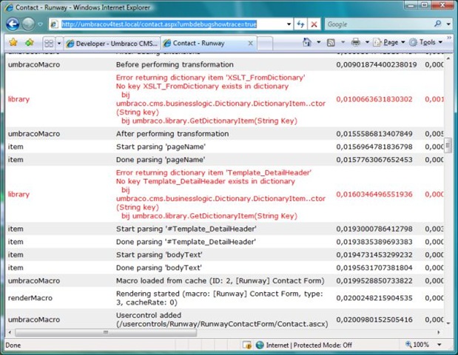This screenshot has height=355, width=458.
Task: Click 'After performing transformation' text
Action: [x=172, y=134]
